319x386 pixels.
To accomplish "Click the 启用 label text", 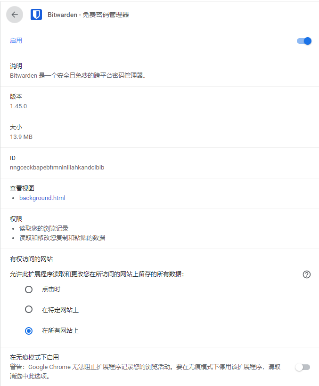I will click(16, 40).
